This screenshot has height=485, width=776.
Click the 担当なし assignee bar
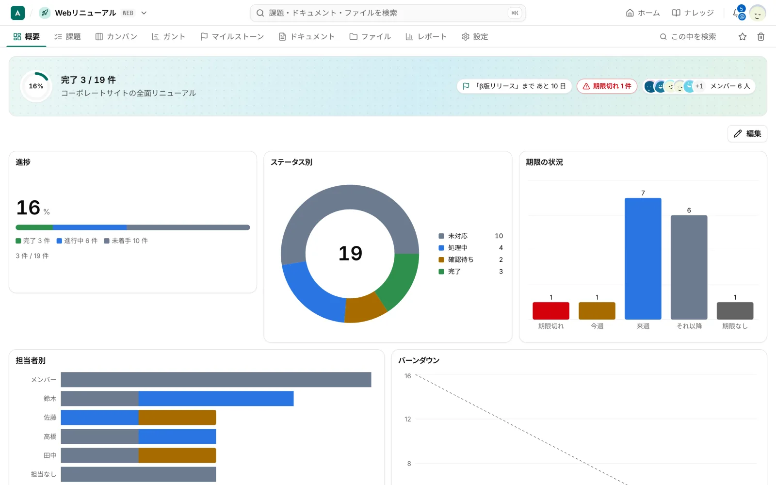[138, 474]
